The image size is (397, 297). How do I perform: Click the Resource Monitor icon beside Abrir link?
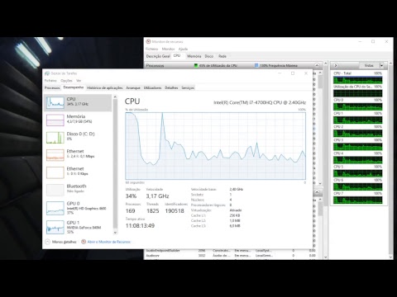(x=84, y=242)
